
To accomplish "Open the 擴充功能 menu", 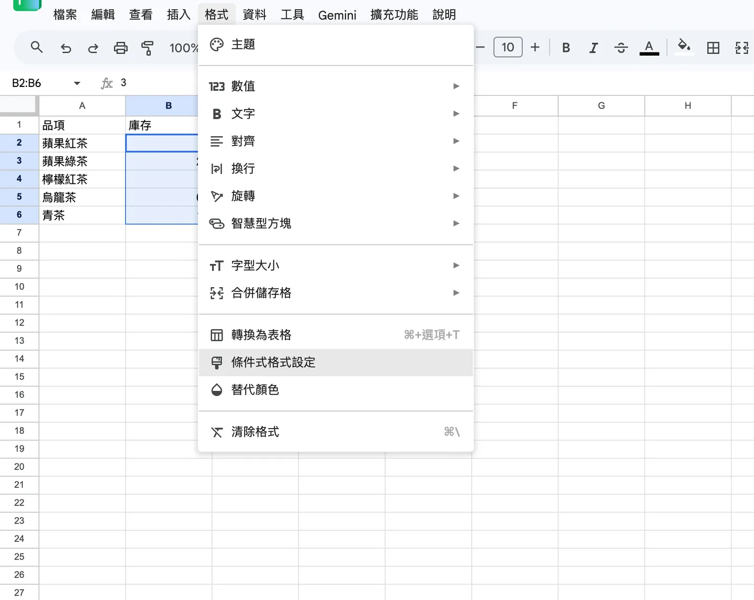I will (394, 15).
